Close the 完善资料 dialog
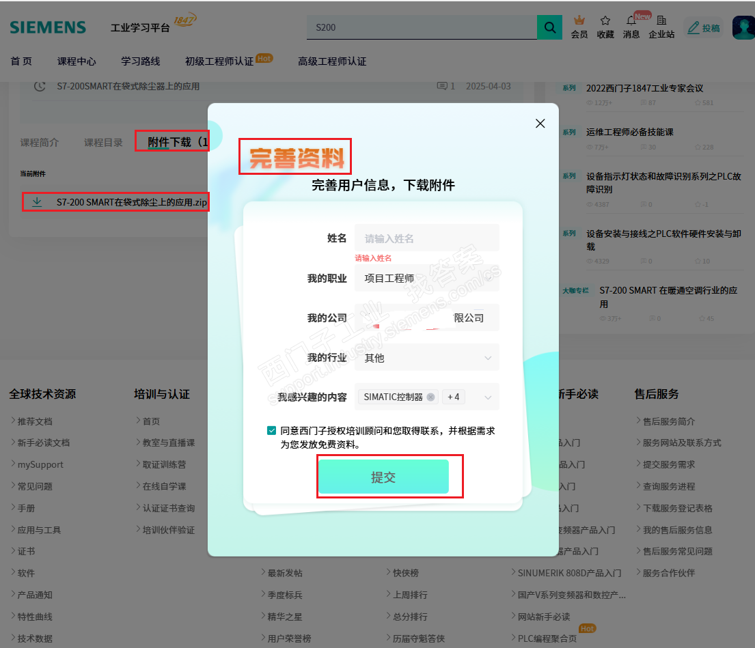The width and height of the screenshot is (755, 648). point(540,124)
